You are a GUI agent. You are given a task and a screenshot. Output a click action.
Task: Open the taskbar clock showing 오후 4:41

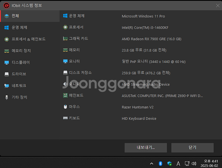click(x=209, y=163)
